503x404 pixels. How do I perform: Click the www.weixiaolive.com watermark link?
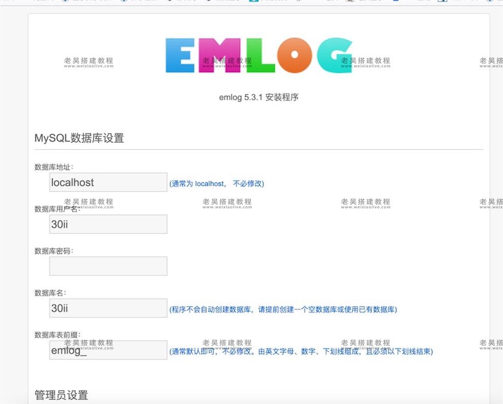point(88,66)
